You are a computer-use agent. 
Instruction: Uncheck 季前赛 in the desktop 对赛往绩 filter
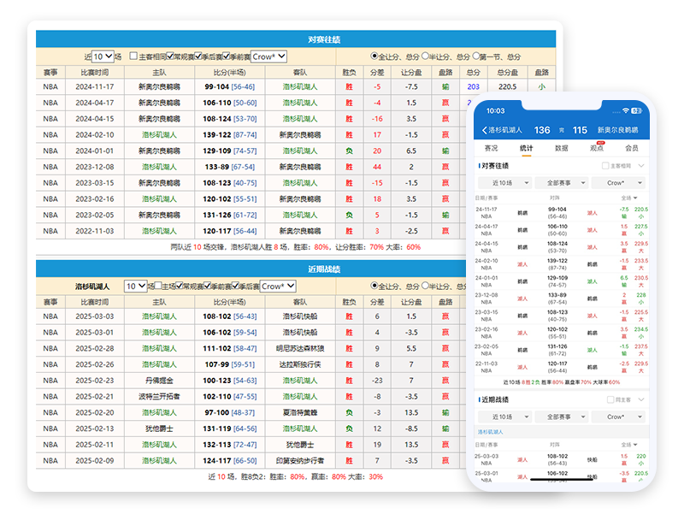point(226,56)
